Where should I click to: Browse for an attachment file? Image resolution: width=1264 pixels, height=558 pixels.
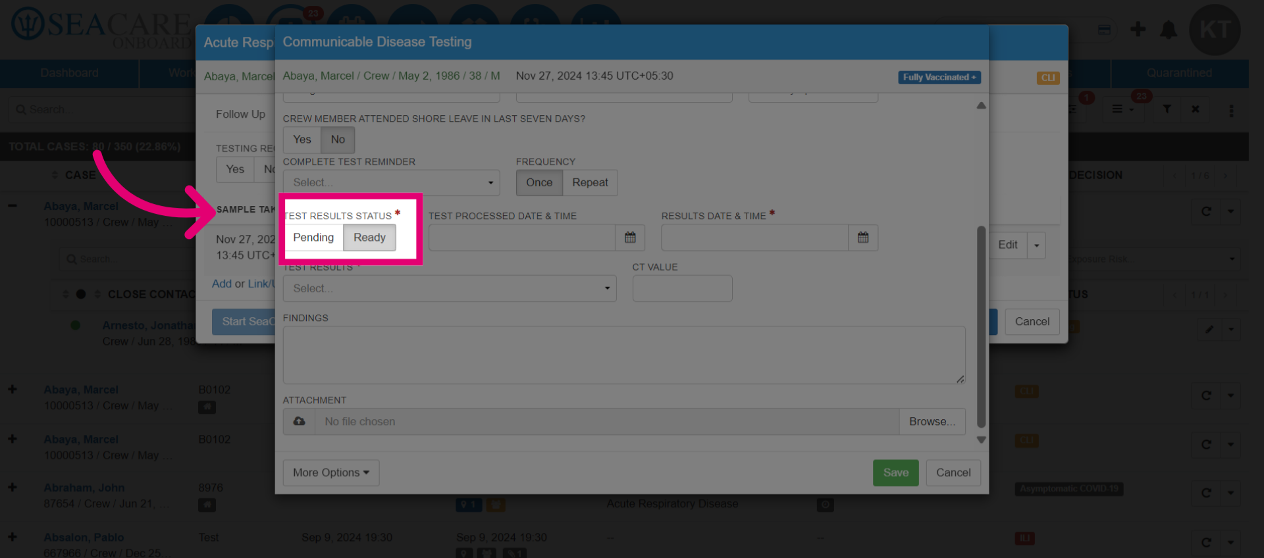tap(932, 421)
